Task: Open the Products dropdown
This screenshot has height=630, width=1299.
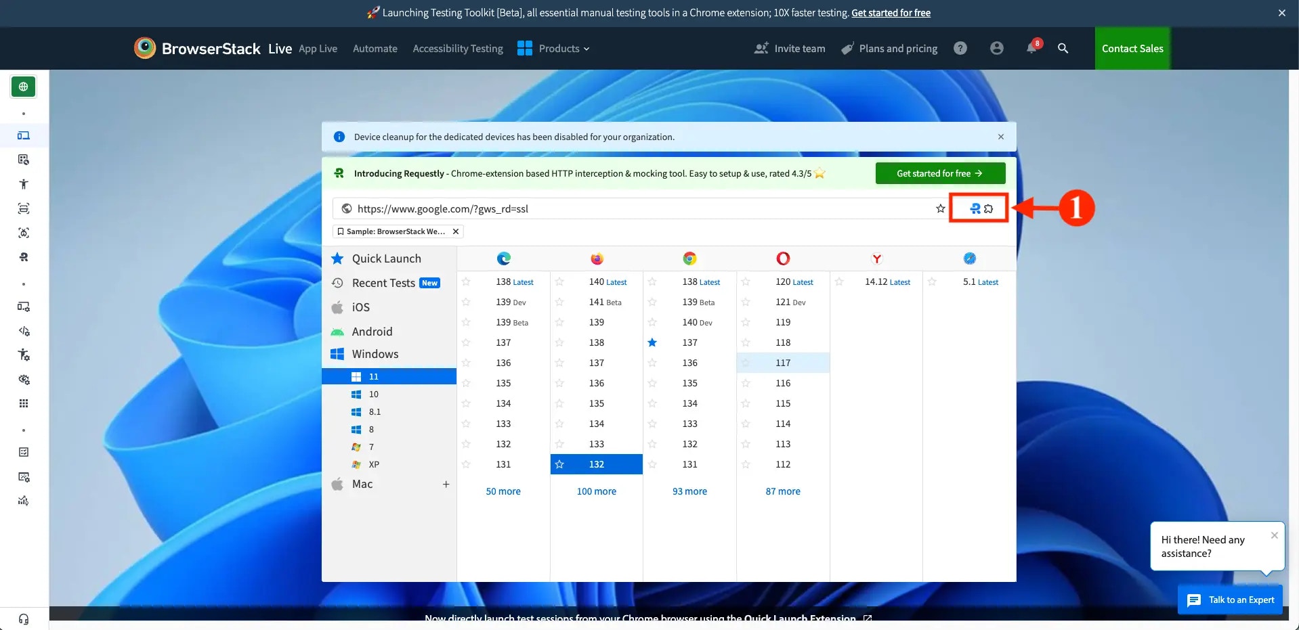Action: click(553, 48)
